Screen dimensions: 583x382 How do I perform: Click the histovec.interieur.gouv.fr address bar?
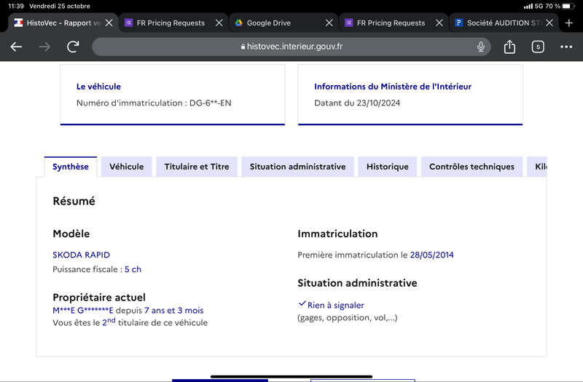tap(291, 47)
